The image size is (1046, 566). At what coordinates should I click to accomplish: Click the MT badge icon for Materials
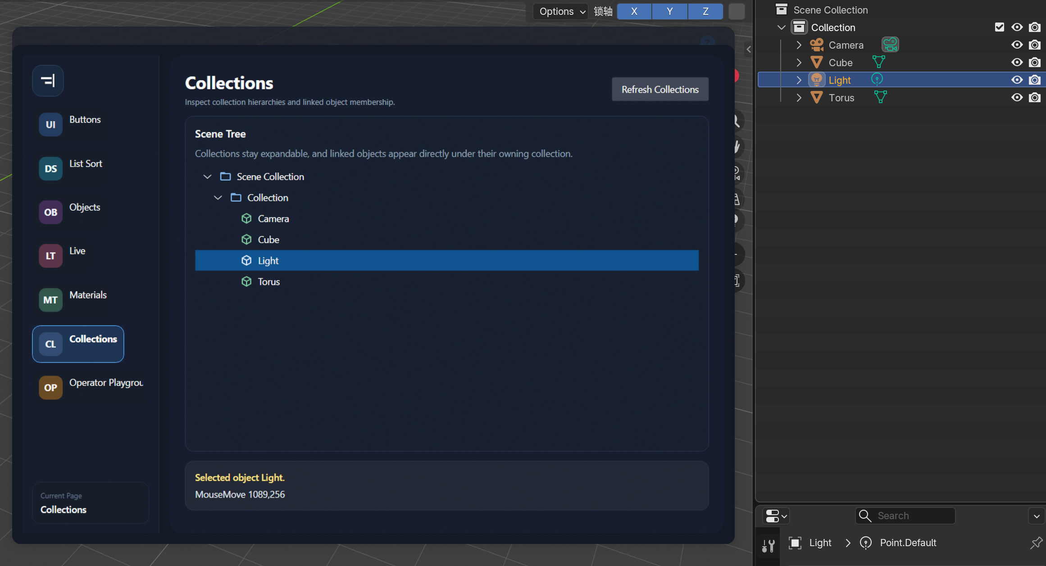(x=50, y=300)
